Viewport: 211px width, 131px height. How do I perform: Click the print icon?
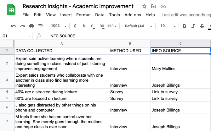point(31,26)
